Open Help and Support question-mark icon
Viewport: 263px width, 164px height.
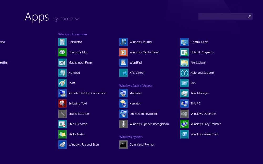pos(185,73)
